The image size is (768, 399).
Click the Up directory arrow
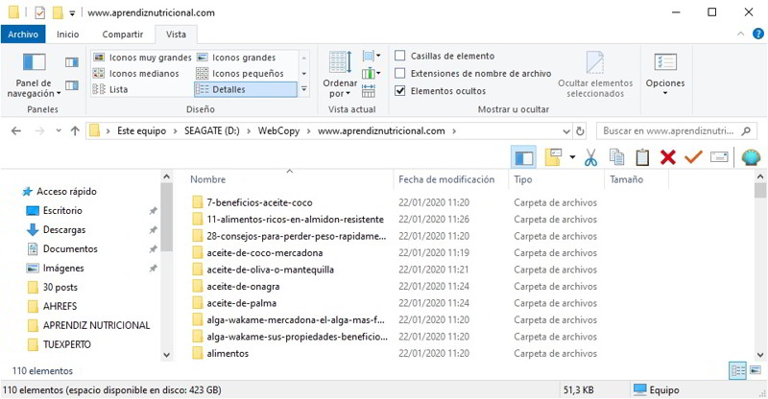point(75,130)
